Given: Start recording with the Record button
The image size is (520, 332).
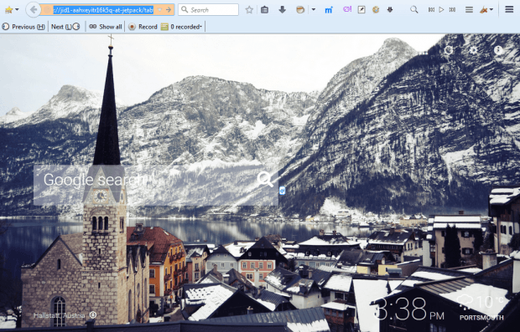Looking at the screenshot, I should click(x=143, y=27).
